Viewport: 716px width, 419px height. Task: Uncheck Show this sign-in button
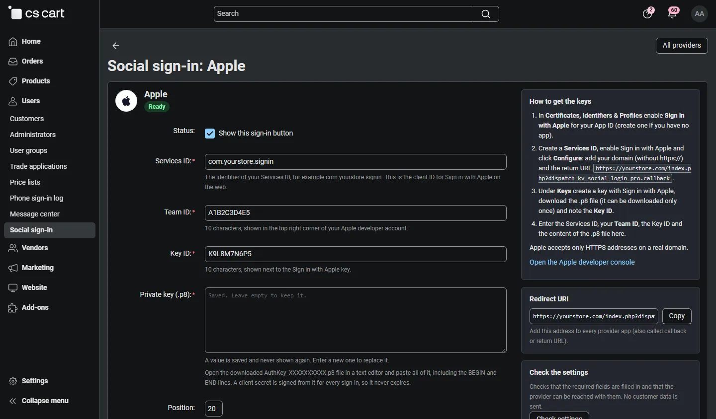click(x=210, y=134)
